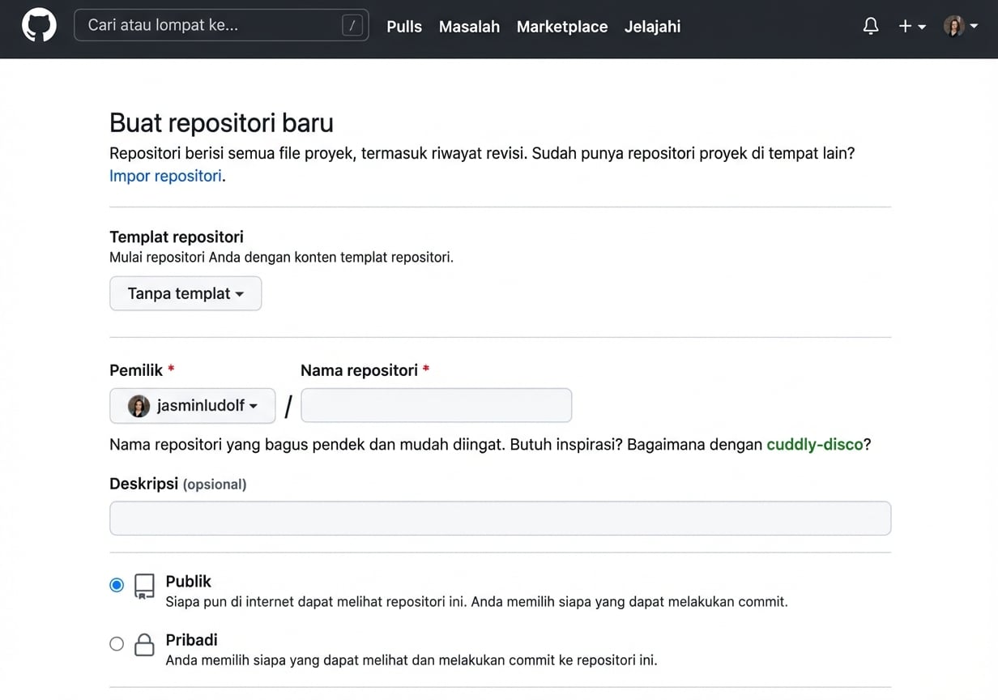Select the Publik radio button
Image resolution: width=998 pixels, height=700 pixels.
coord(117,585)
